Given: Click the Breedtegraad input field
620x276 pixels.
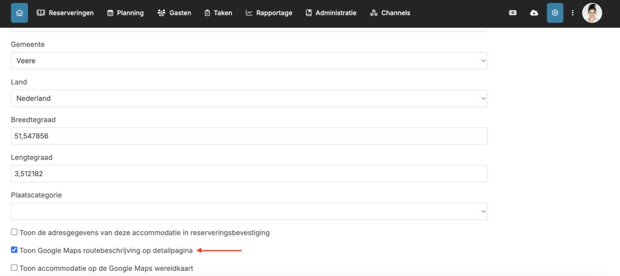Looking at the screenshot, I should tap(249, 136).
